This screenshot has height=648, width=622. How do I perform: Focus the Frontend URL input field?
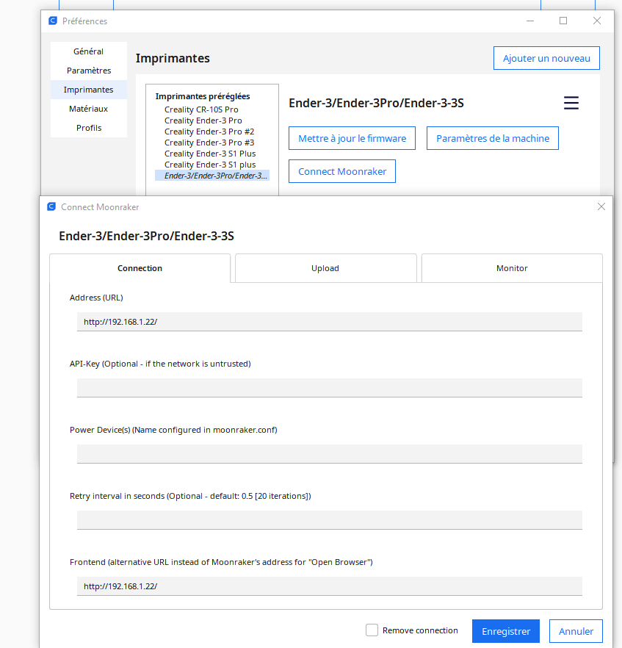coord(330,586)
